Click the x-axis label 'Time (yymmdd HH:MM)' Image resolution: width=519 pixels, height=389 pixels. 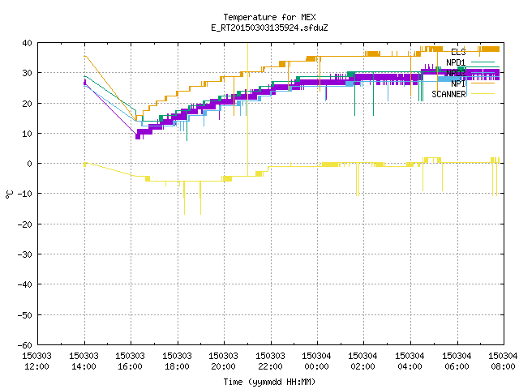click(269, 382)
